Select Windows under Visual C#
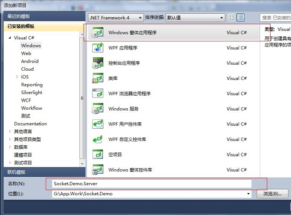 click(31, 45)
